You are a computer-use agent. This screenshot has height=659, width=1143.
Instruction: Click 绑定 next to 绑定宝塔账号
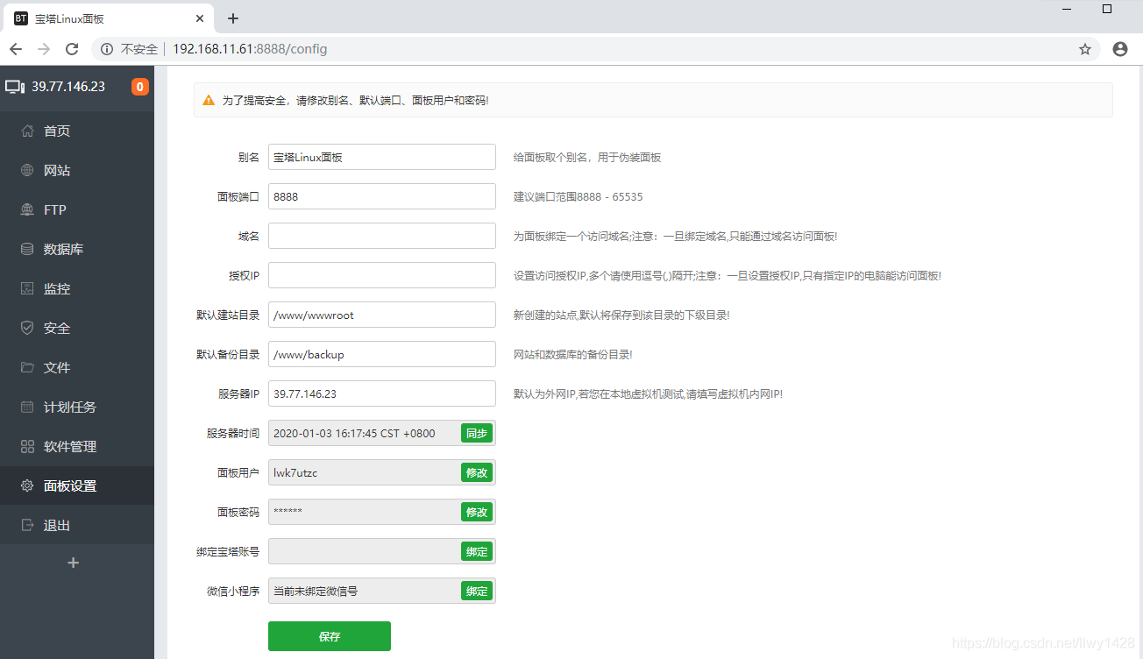[477, 551]
